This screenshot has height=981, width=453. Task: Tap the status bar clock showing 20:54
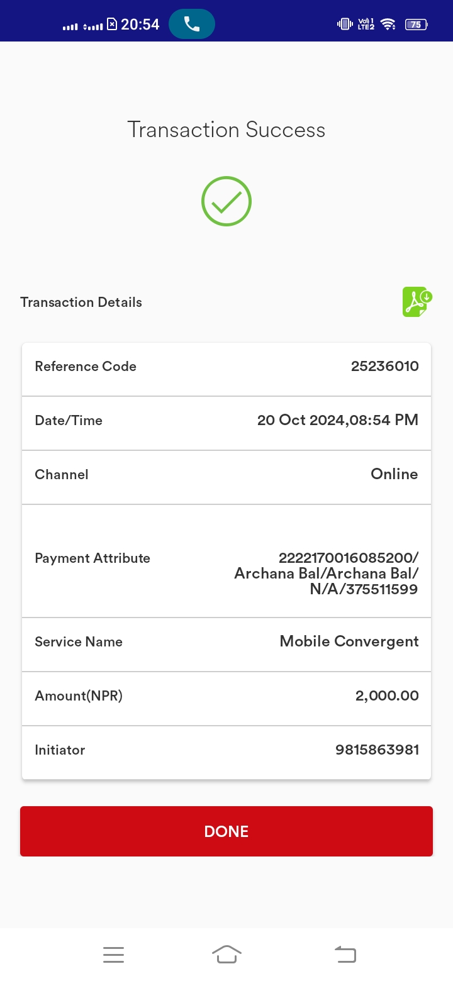(x=140, y=25)
